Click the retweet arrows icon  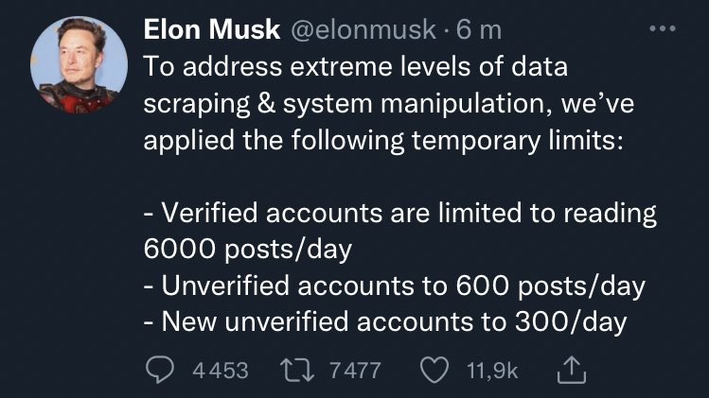[300, 369]
